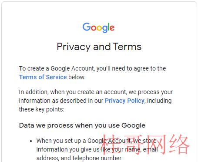198x162 pixels.
Task: Open the Terms of Service link
Action: [x=43, y=77]
